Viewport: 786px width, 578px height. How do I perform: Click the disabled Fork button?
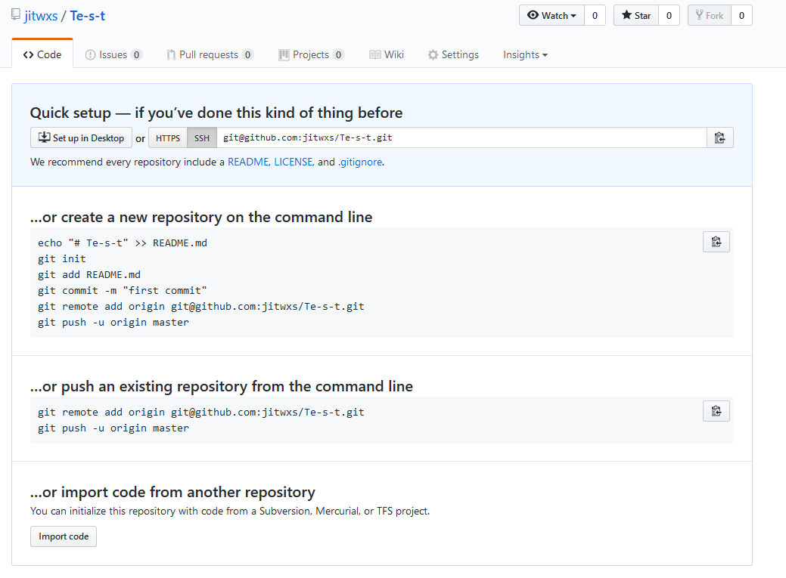point(708,15)
